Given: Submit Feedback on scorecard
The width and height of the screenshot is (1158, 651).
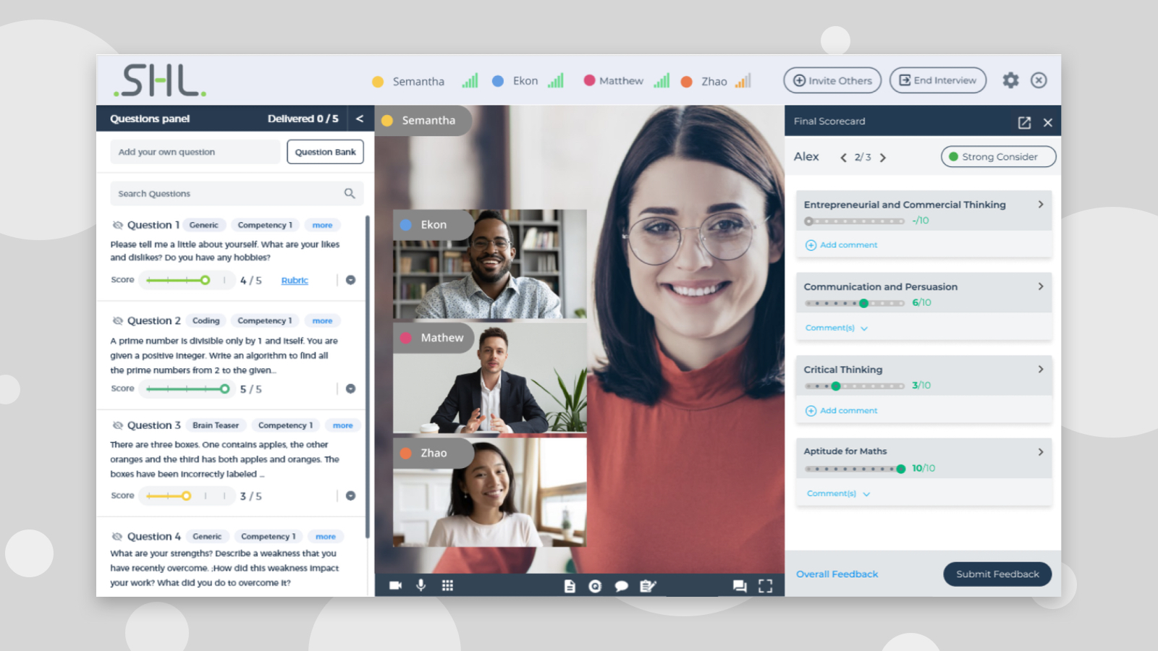Looking at the screenshot, I should click(997, 574).
